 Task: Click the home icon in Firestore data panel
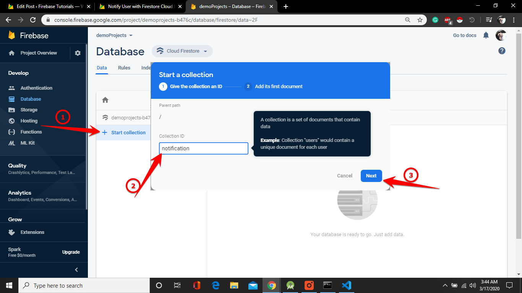105,100
